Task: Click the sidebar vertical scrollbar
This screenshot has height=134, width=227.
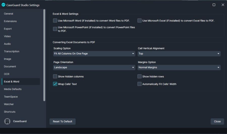Action: 44,55
